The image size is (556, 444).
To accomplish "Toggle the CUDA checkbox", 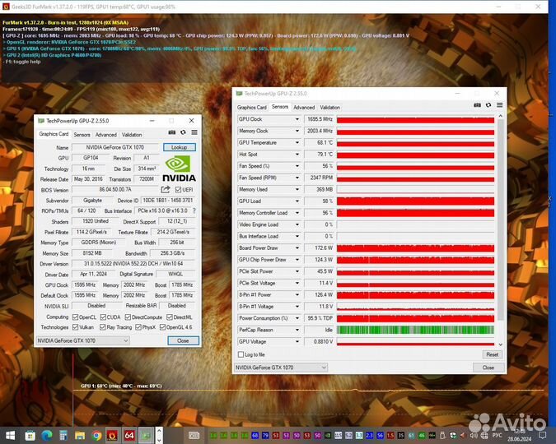I will [103, 317].
